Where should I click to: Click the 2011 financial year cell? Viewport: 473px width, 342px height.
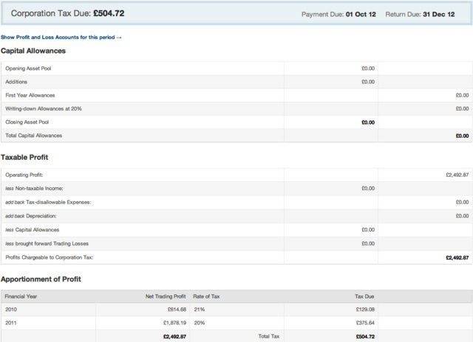pyautogui.click(x=12, y=323)
